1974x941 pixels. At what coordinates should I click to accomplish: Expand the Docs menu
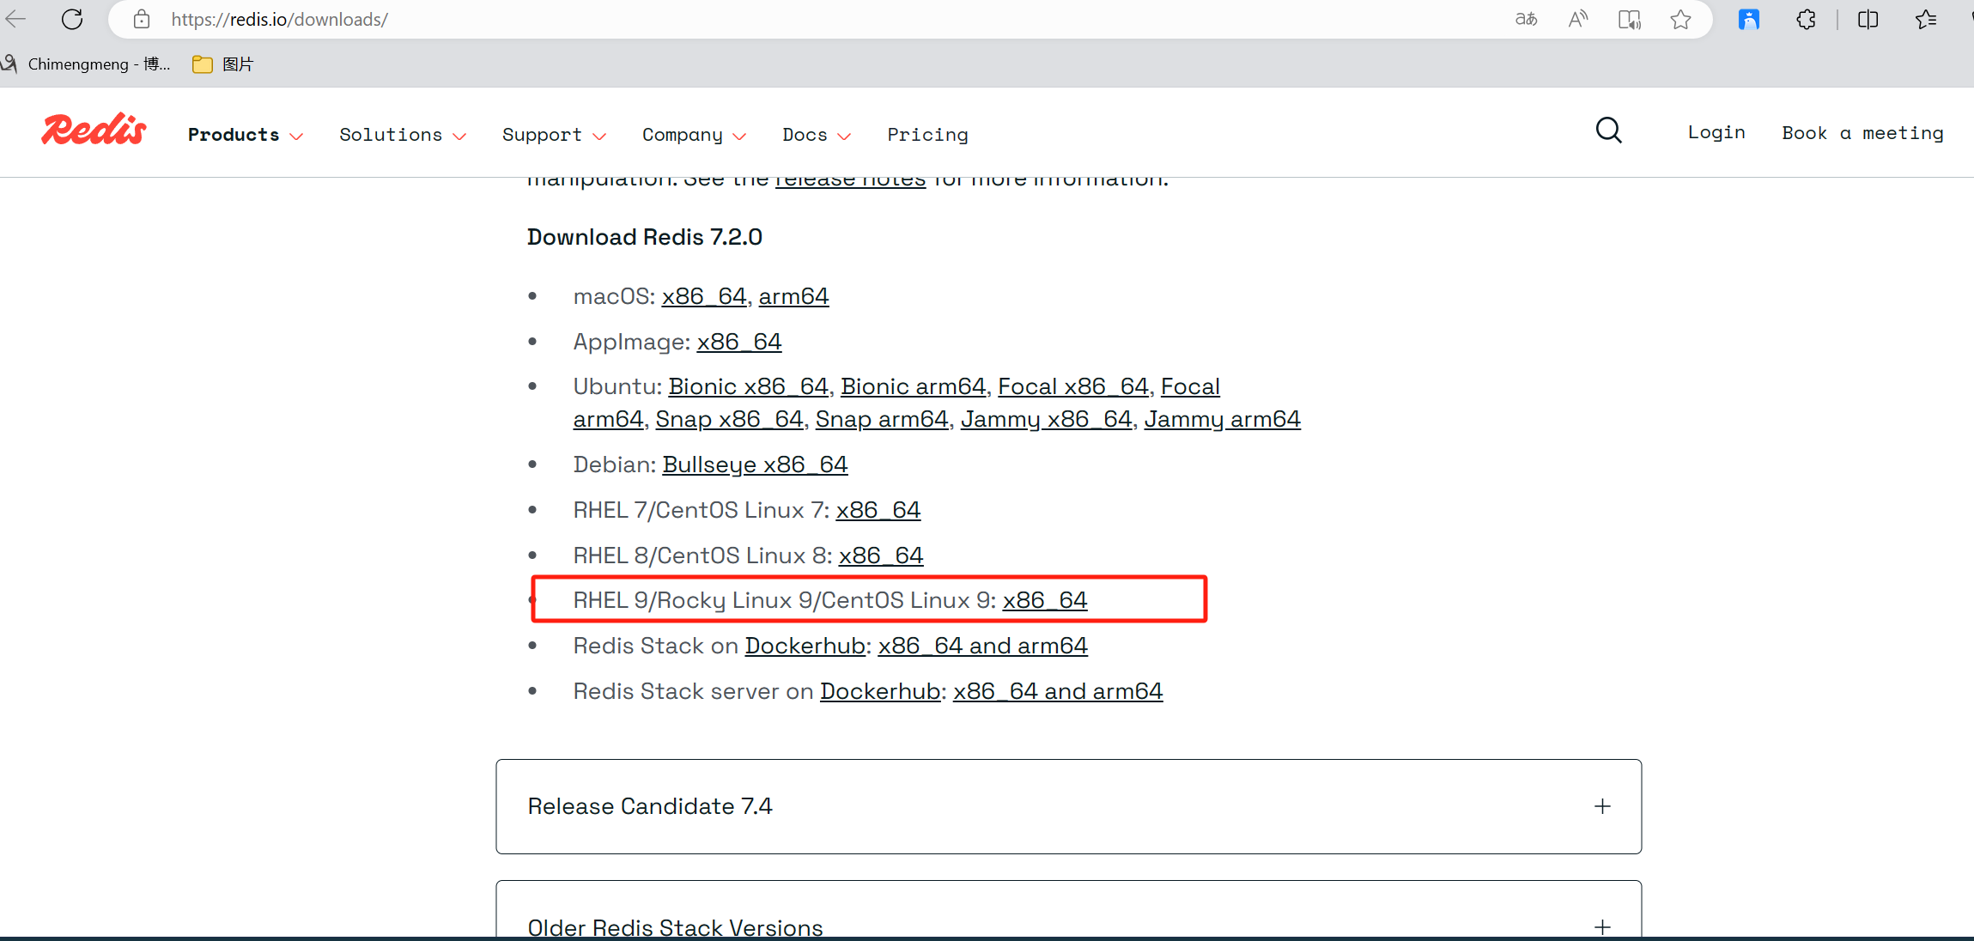point(816,135)
